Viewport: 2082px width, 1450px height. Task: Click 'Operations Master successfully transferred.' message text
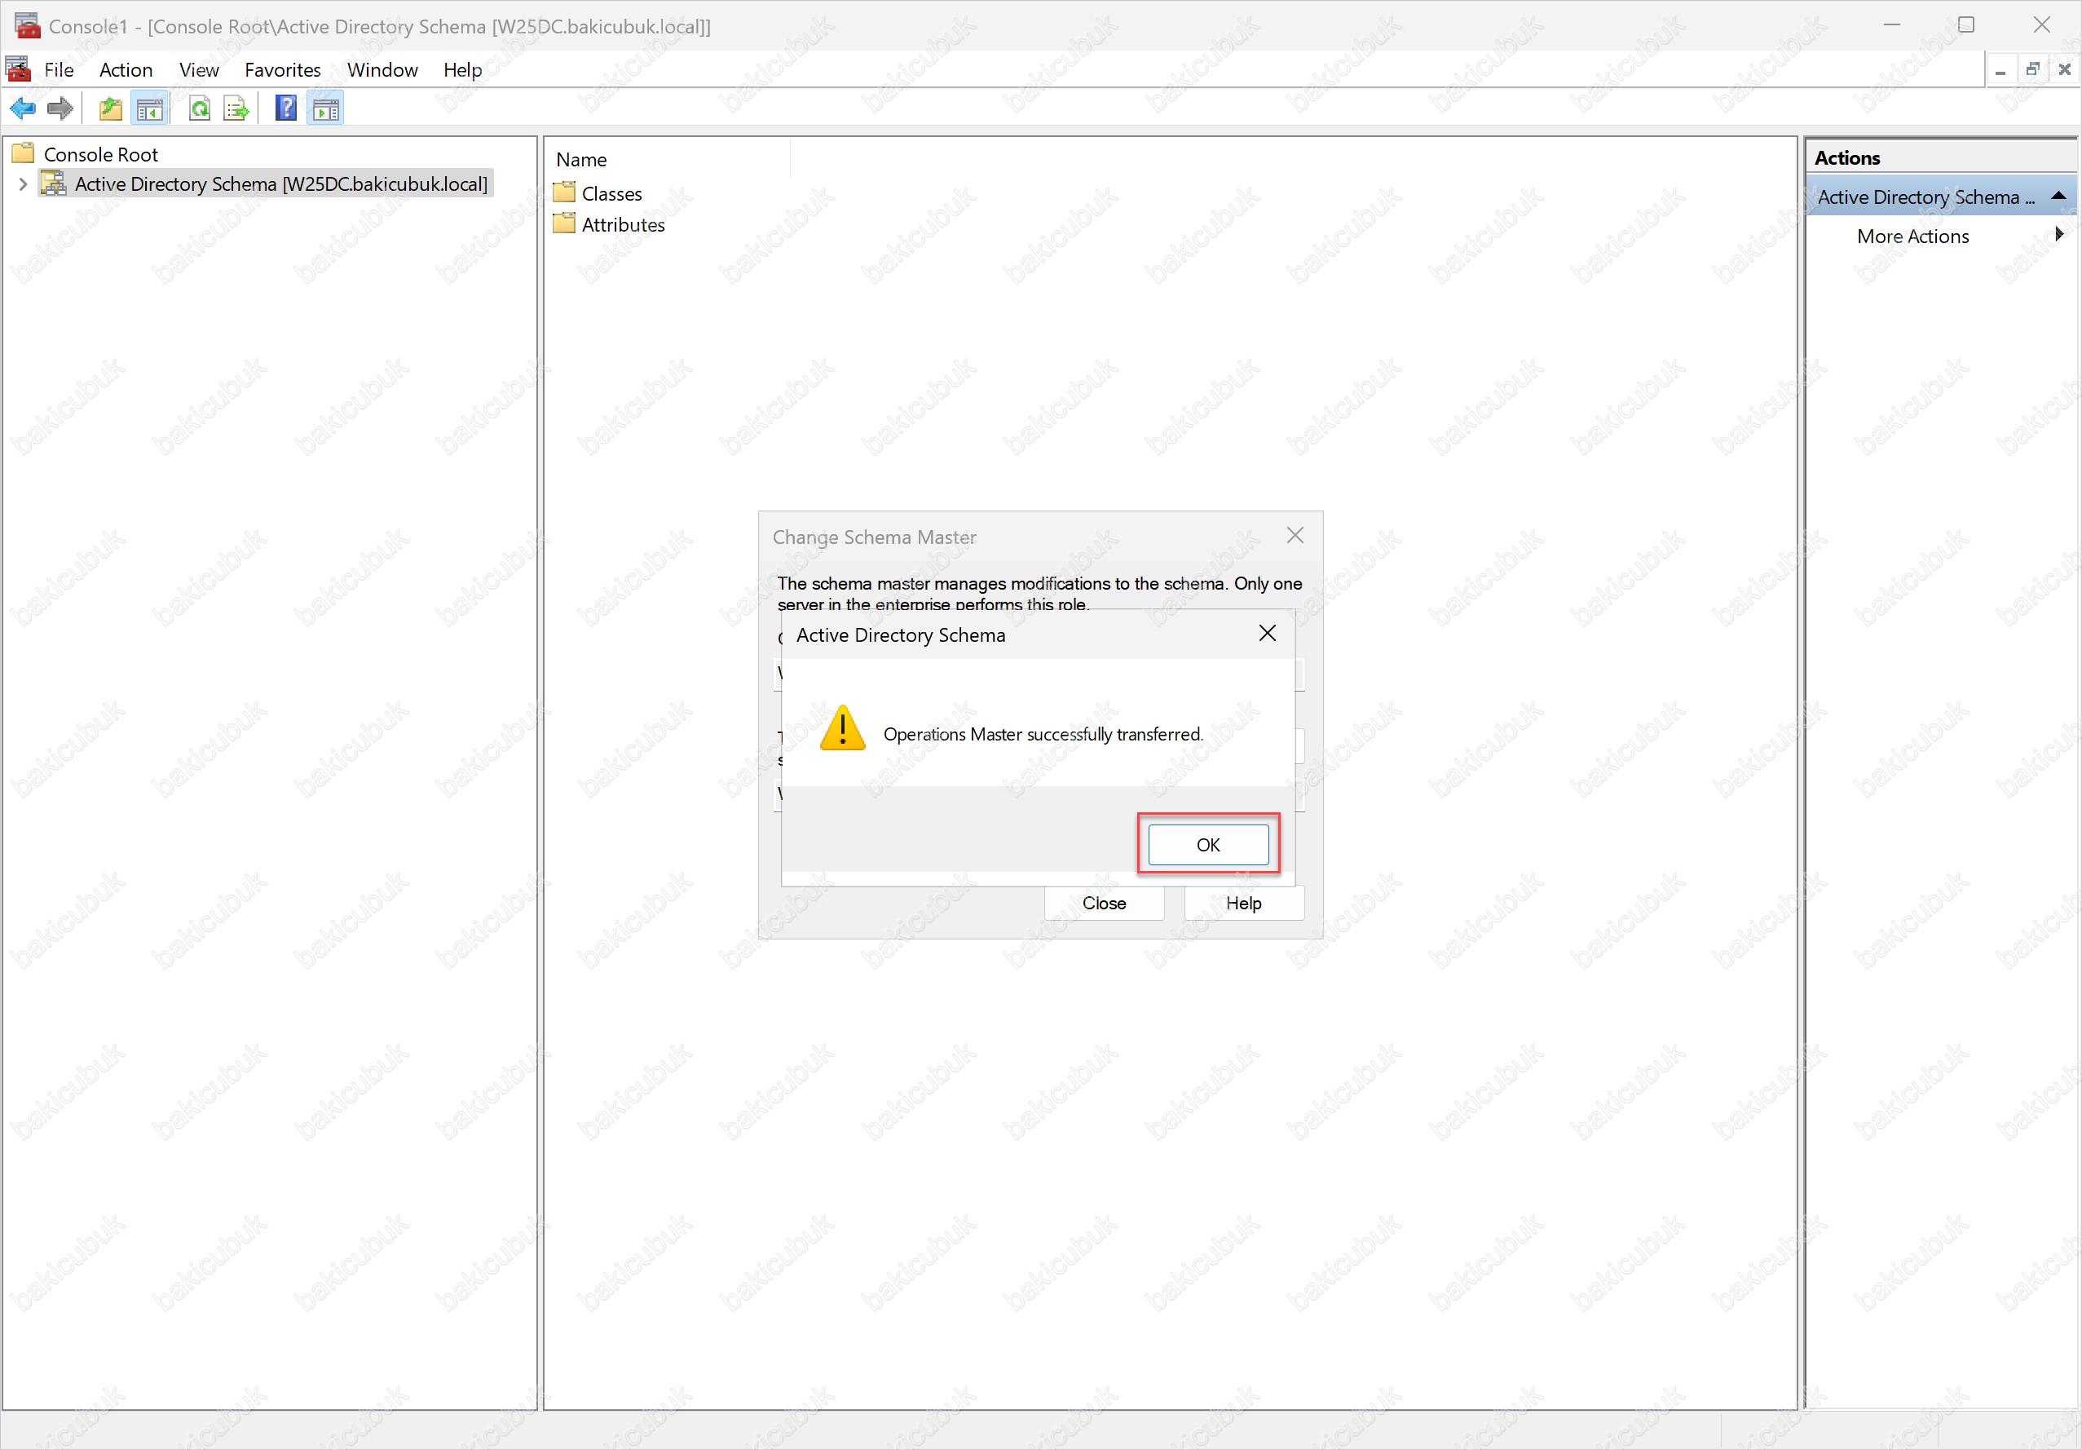[1043, 734]
